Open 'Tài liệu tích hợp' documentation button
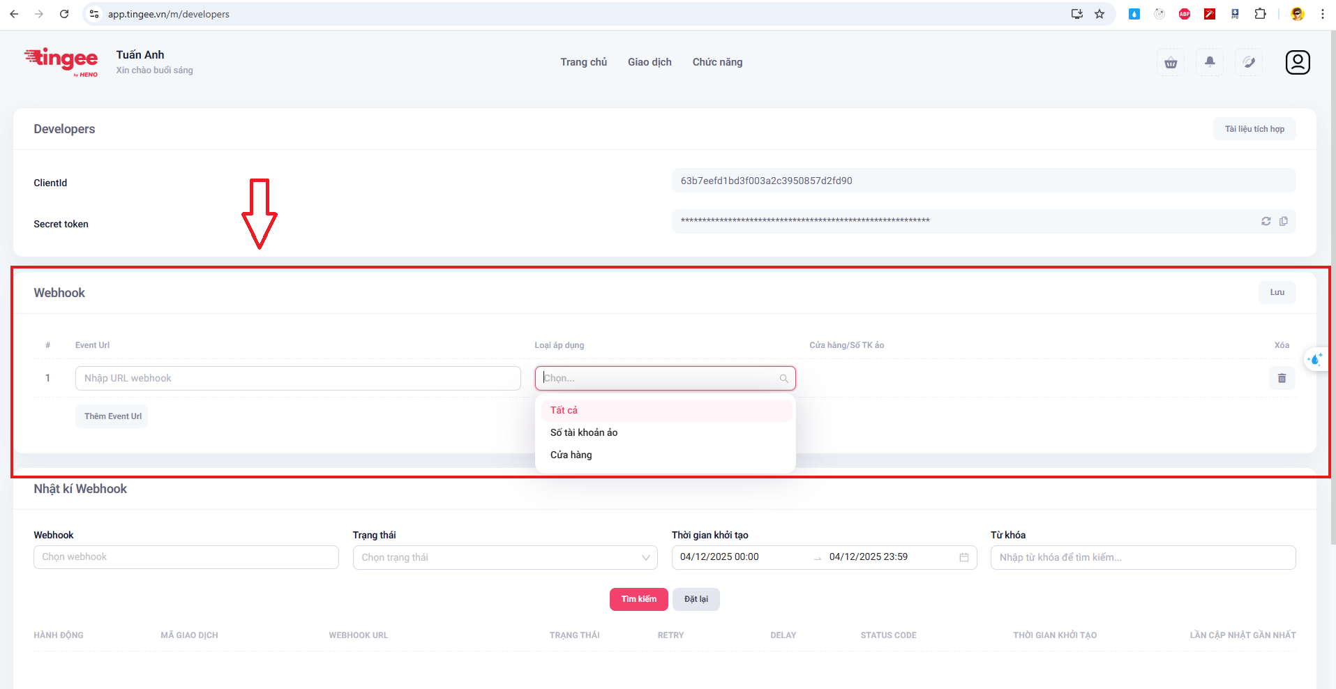 coord(1254,129)
